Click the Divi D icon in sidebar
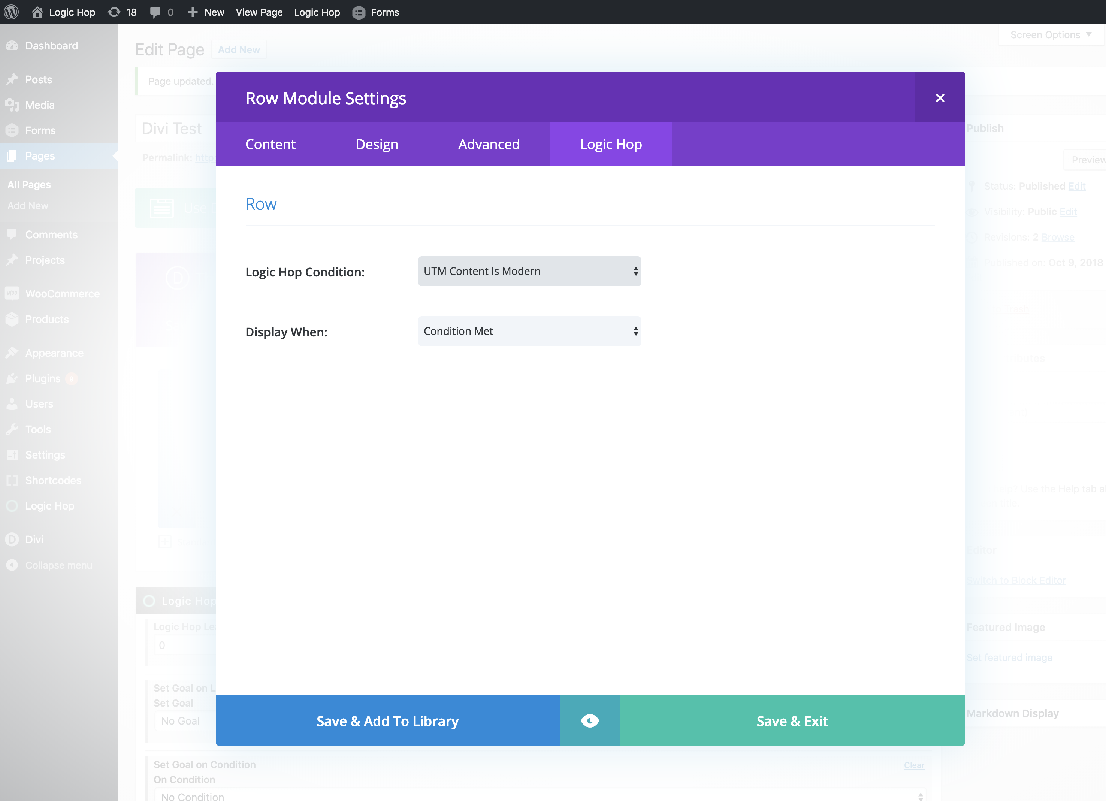Screen dimensions: 1106x801 [x=12, y=539]
